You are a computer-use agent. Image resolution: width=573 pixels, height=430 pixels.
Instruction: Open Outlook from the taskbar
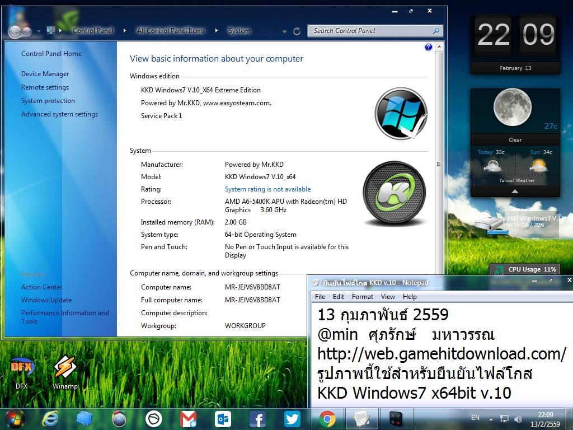coord(223,419)
